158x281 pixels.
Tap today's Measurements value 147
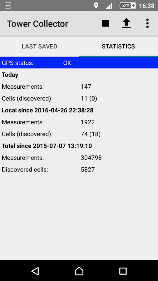(x=86, y=87)
